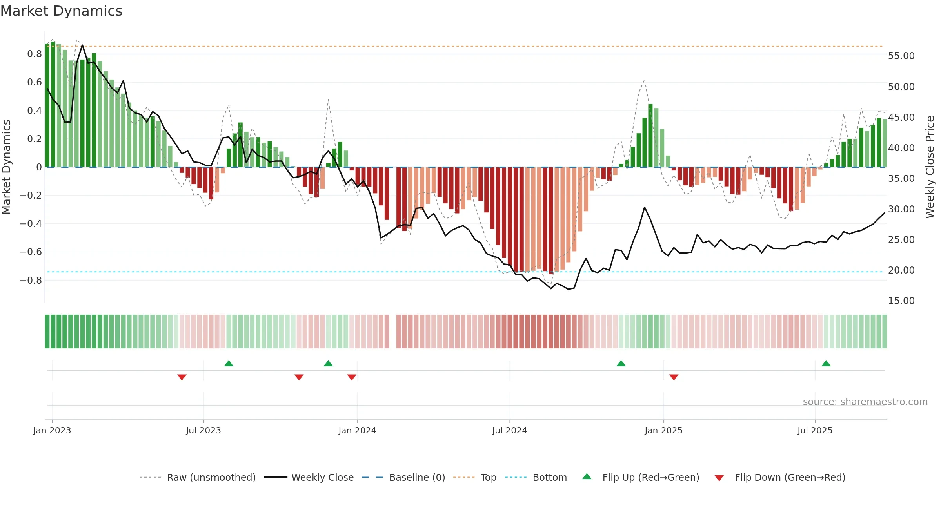Click the 45.00 price axis tick

point(901,117)
